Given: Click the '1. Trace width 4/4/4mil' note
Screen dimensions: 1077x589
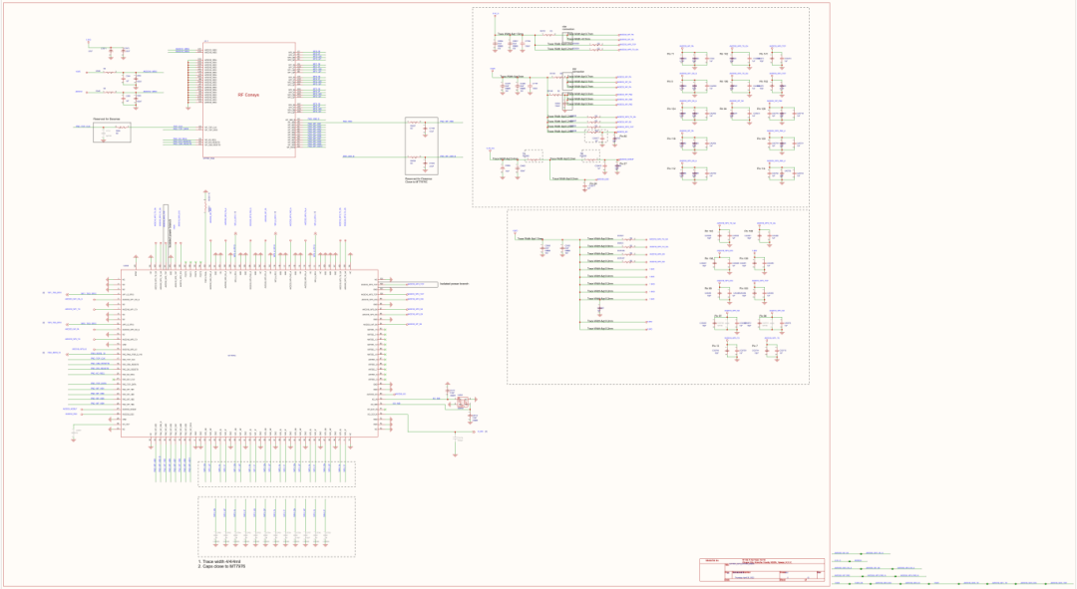Looking at the screenshot, I should click(x=218, y=561).
